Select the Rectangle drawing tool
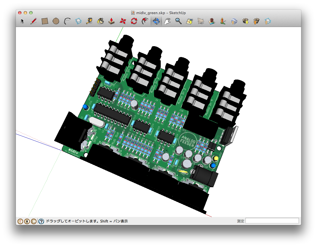317x247 pixels. (x=45, y=21)
